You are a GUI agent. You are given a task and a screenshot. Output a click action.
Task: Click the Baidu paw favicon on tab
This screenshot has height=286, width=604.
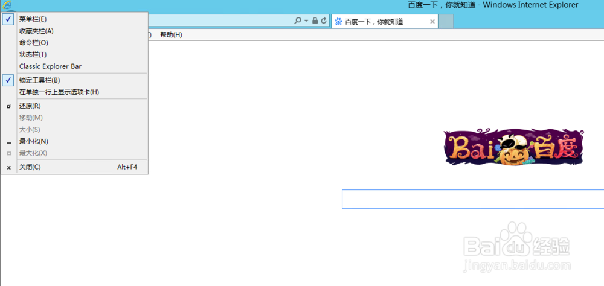pos(338,22)
